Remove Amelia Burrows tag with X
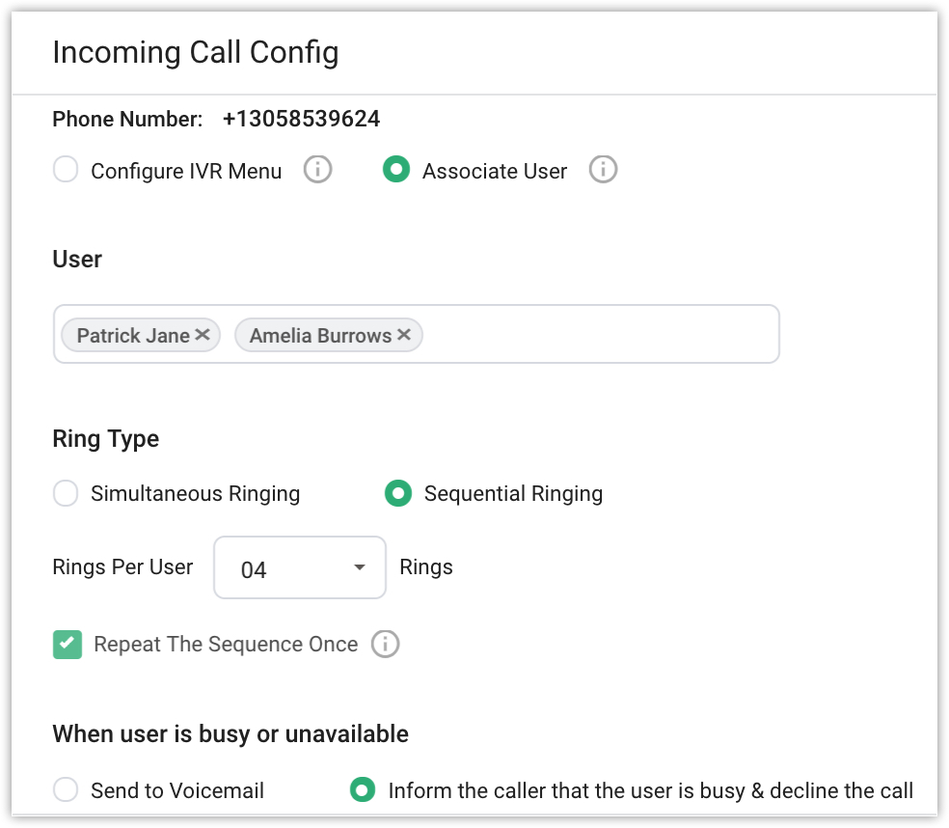Viewport: 949px width, 828px height. pos(404,335)
